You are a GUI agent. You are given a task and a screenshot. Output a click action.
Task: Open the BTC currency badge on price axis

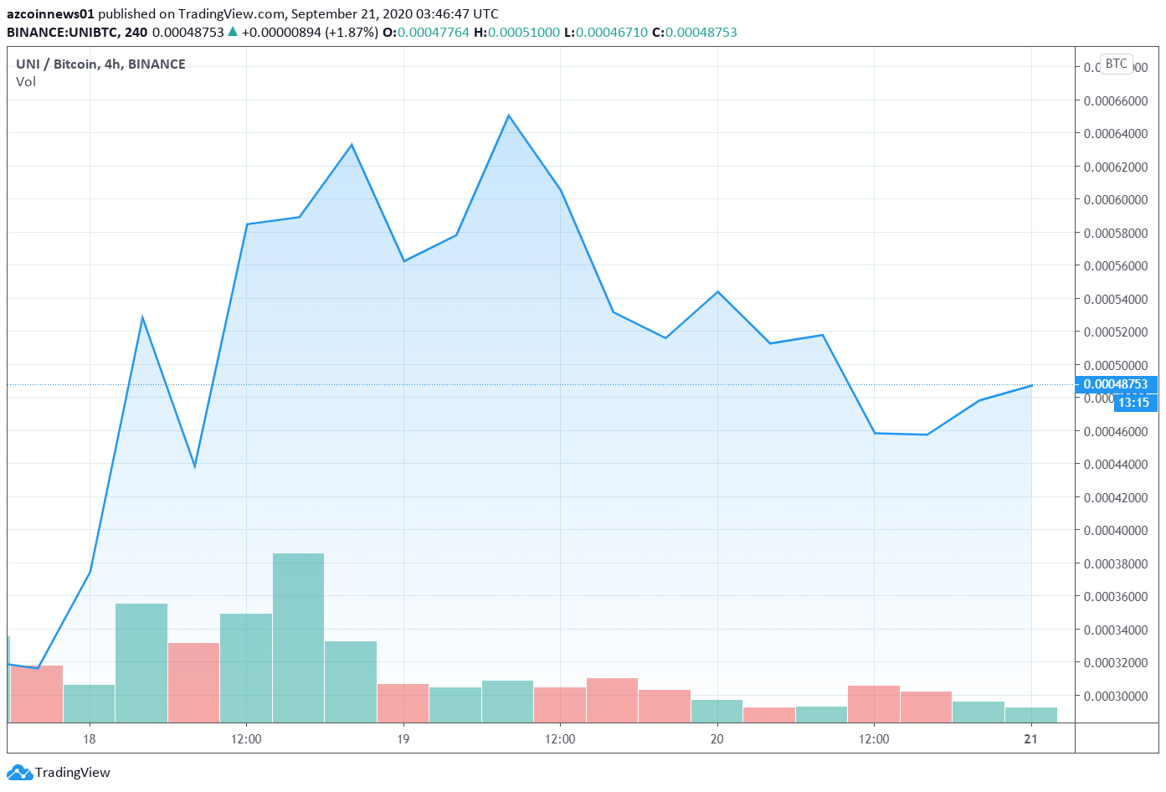point(1116,64)
